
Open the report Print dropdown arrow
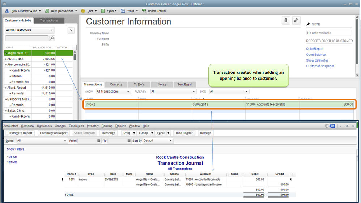[134, 133]
